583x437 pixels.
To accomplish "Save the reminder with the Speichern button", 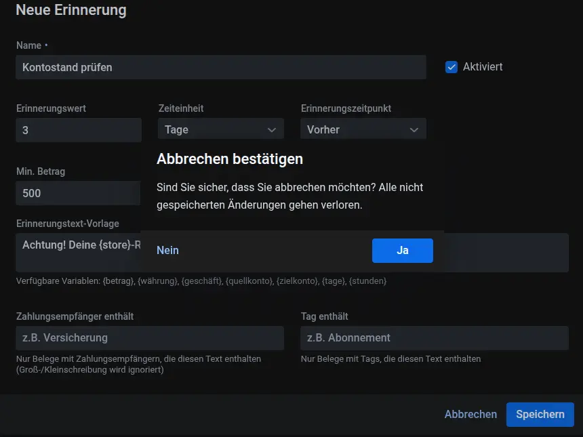I will coord(540,414).
